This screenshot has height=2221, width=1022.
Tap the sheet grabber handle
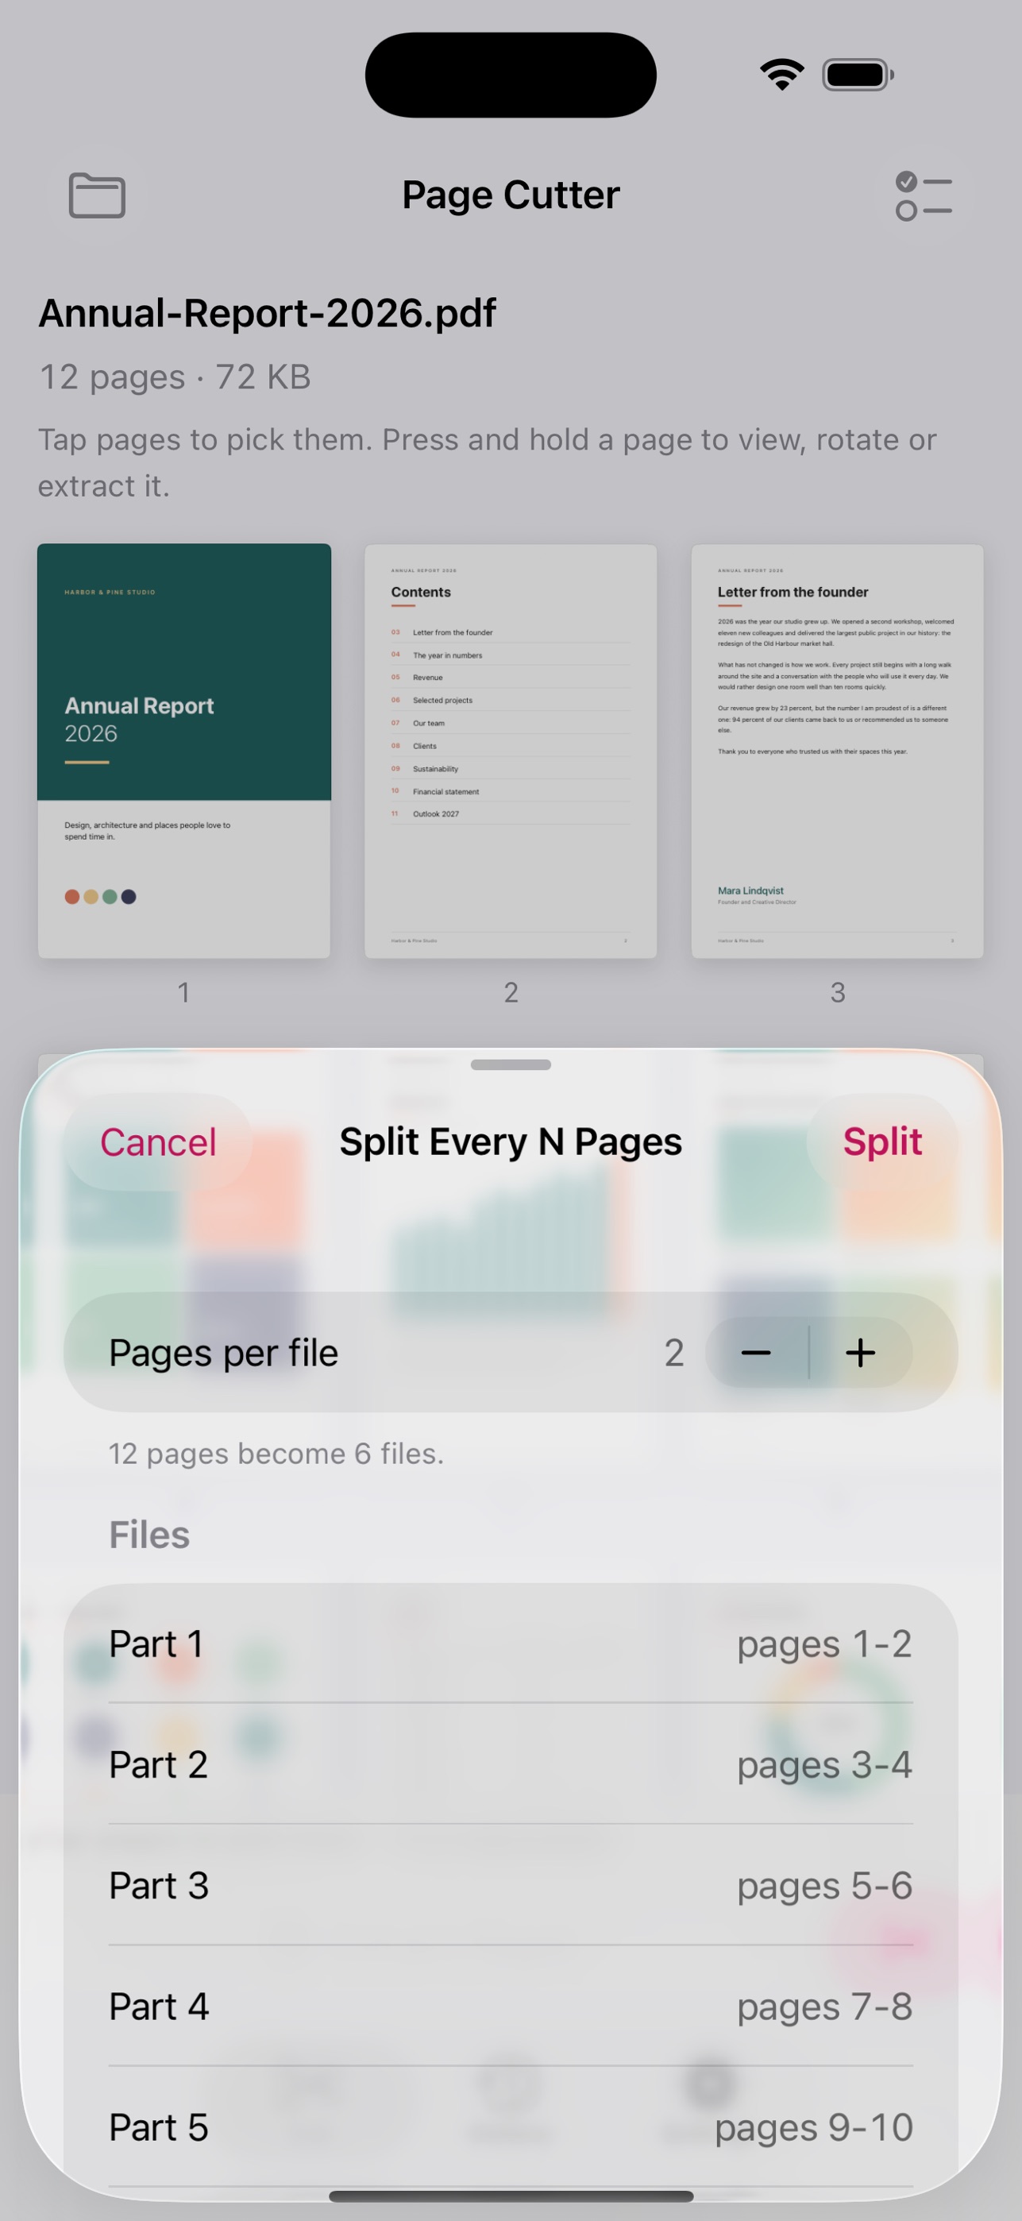(x=511, y=1064)
